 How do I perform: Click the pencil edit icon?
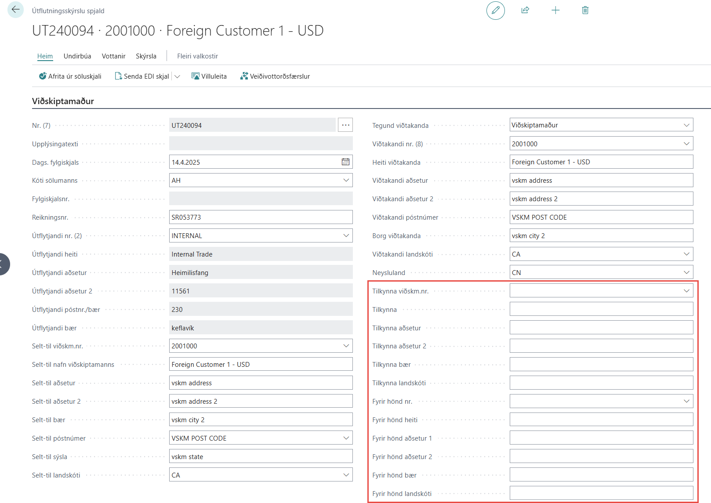495,11
